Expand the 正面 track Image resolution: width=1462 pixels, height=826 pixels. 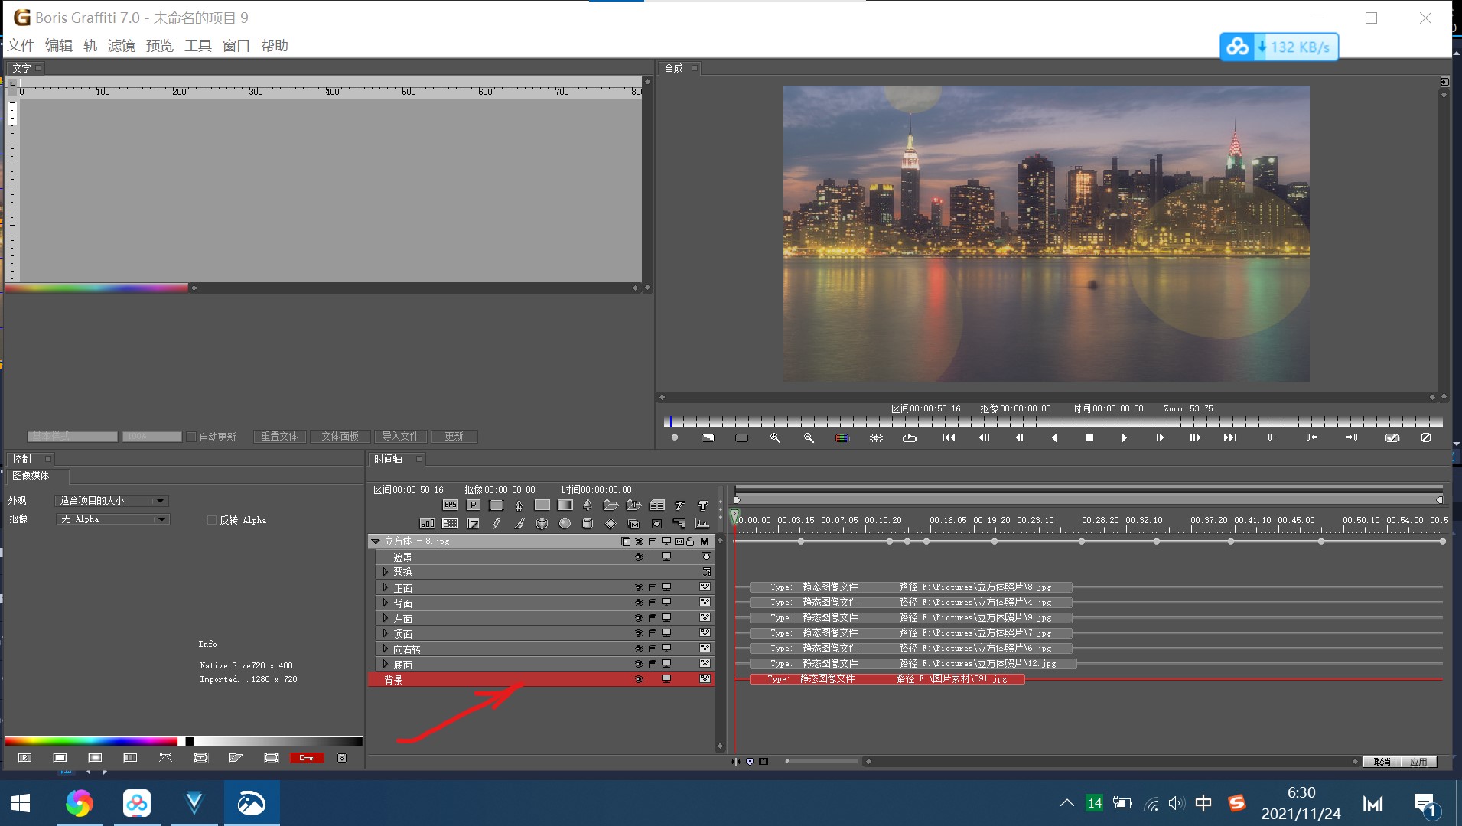coord(386,587)
